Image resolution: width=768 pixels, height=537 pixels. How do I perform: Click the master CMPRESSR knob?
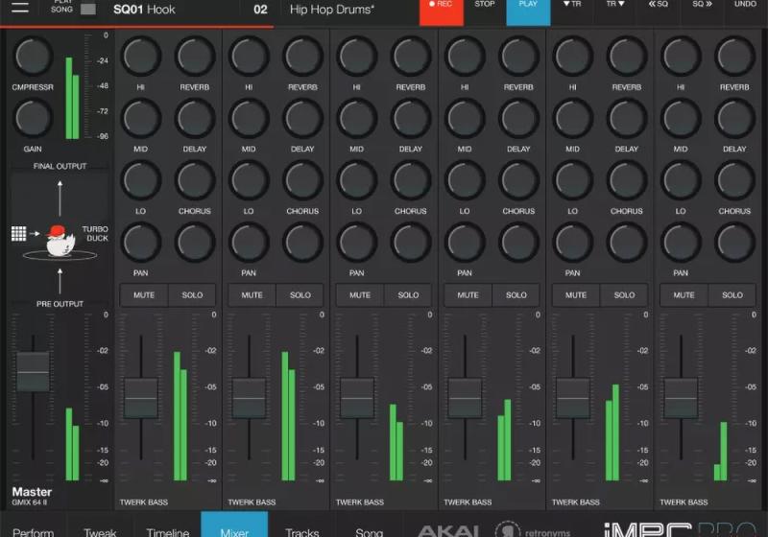click(x=33, y=56)
